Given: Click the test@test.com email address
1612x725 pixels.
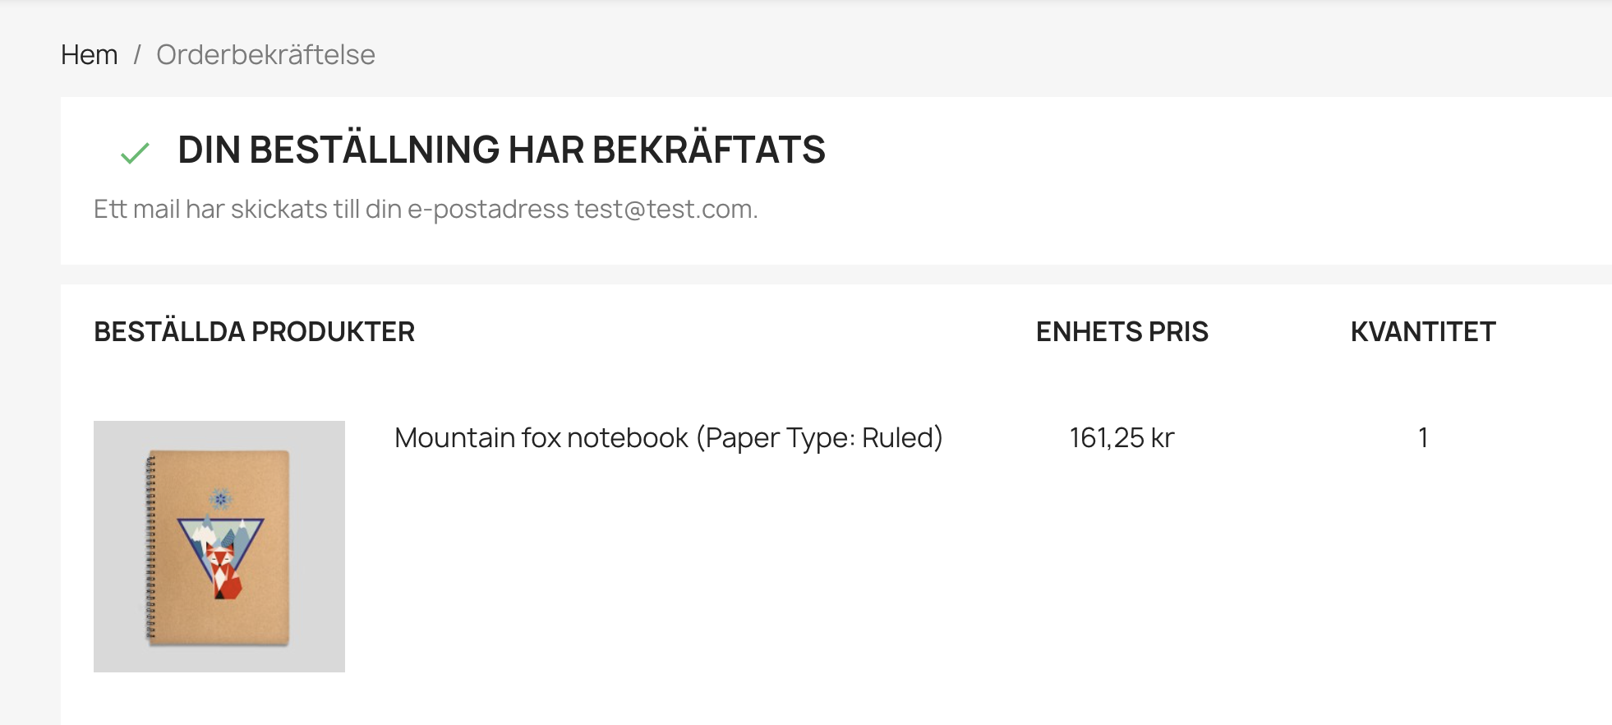Looking at the screenshot, I should click(666, 210).
